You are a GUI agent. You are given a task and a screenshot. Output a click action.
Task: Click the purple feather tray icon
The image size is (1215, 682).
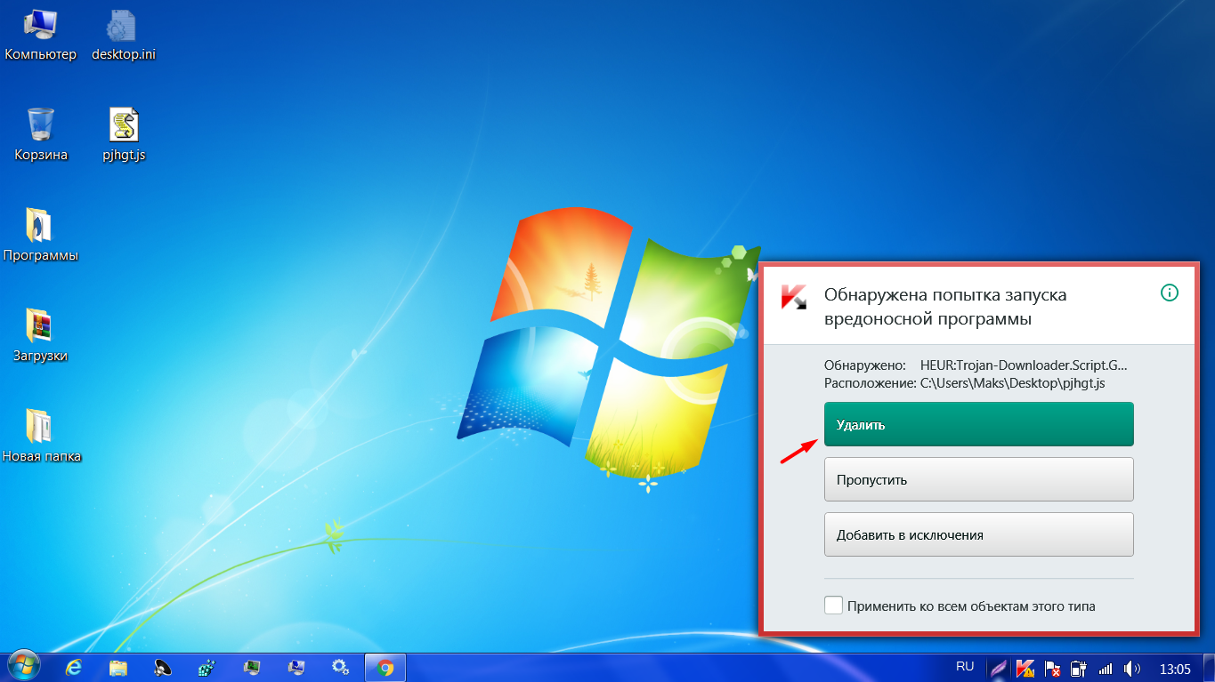[x=999, y=668]
